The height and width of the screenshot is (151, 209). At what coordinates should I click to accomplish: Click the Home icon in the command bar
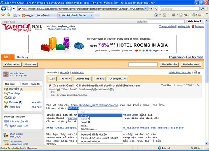tap(156, 15)
